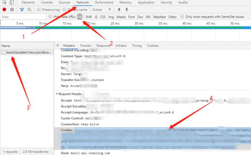The width and height of the screenshot is (251, 155).
Task: Toggle the blue filter funnel icon
Action: coord(22,10)
